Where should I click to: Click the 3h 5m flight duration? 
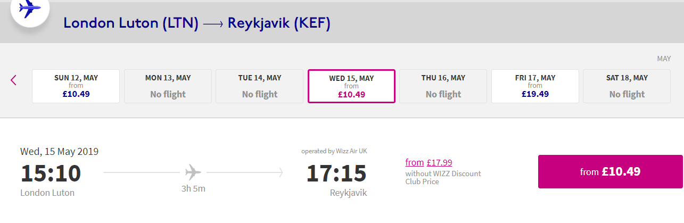coord(193,188)
